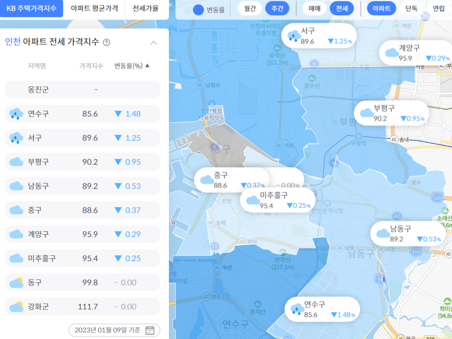This screenshot has width=452, height=339.
Task: Click the 계양구 map bubble
Action: [x=416, y=53]
